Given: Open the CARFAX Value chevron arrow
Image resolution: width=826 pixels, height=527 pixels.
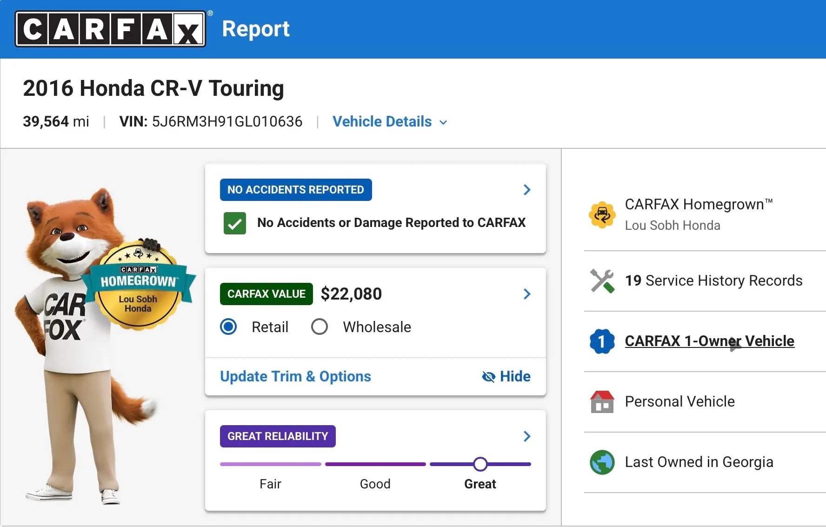Looking at the screenshot, I should tap(526, 294).
